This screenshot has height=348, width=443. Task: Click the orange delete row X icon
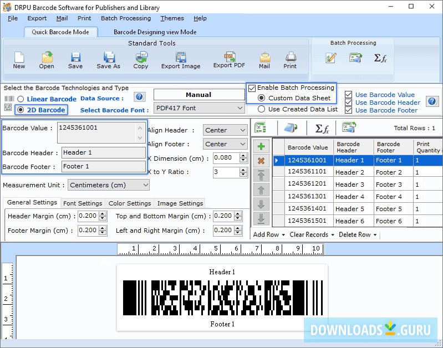pos(261,161)
